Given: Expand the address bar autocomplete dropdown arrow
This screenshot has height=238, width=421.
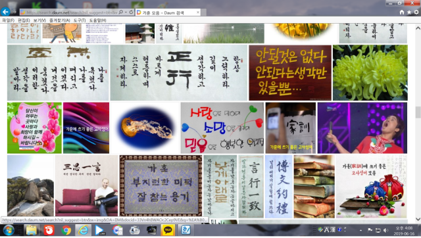Looking at the screenshot, I should [x=126, y=12].
